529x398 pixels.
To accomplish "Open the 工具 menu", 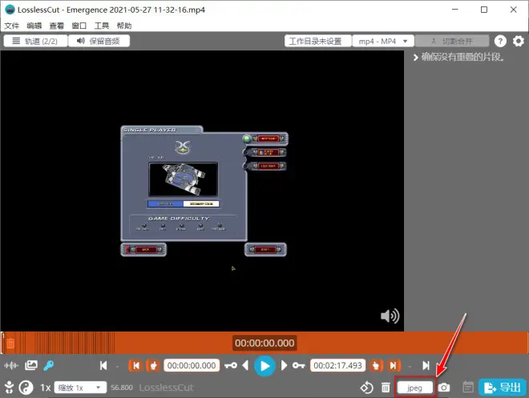I will (x=102, y=26).
